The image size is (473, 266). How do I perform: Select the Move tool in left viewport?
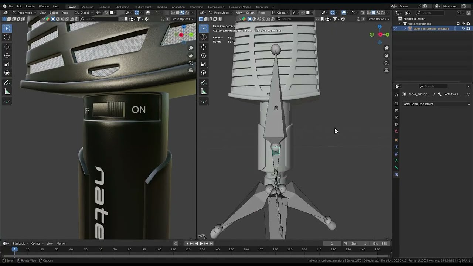(x=7, y=47)
